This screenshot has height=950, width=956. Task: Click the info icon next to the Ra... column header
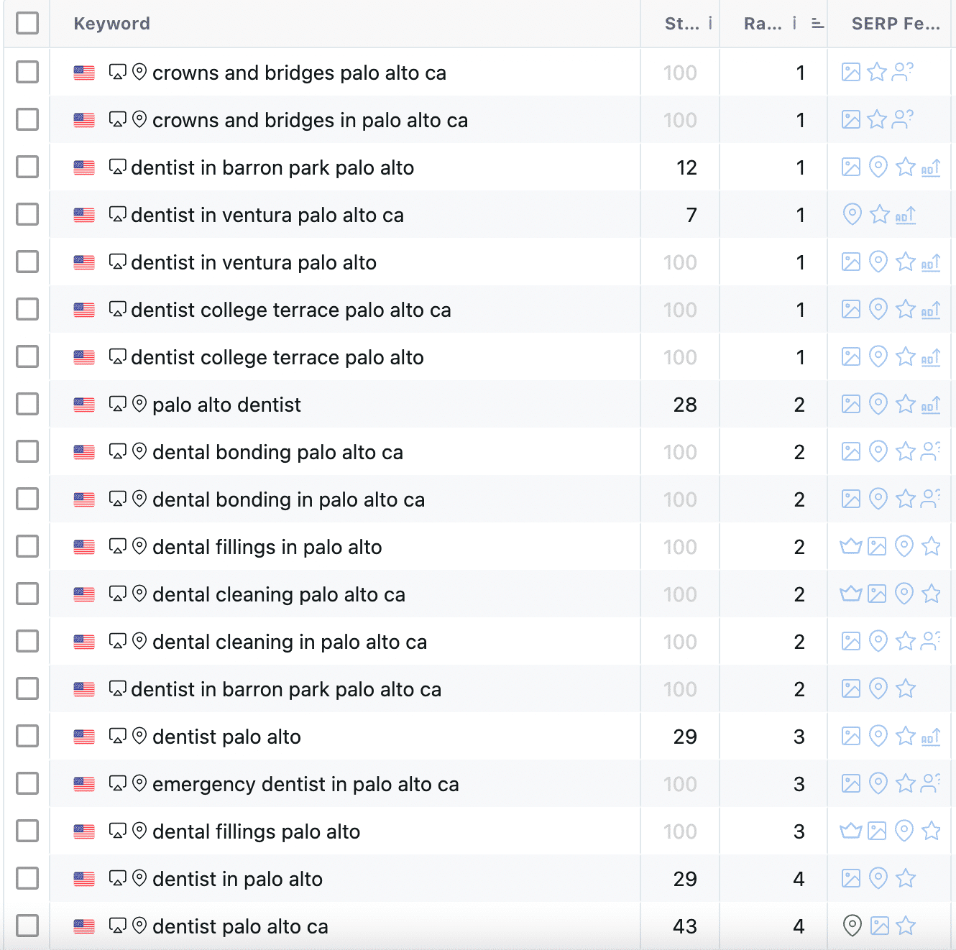point(794,24)
